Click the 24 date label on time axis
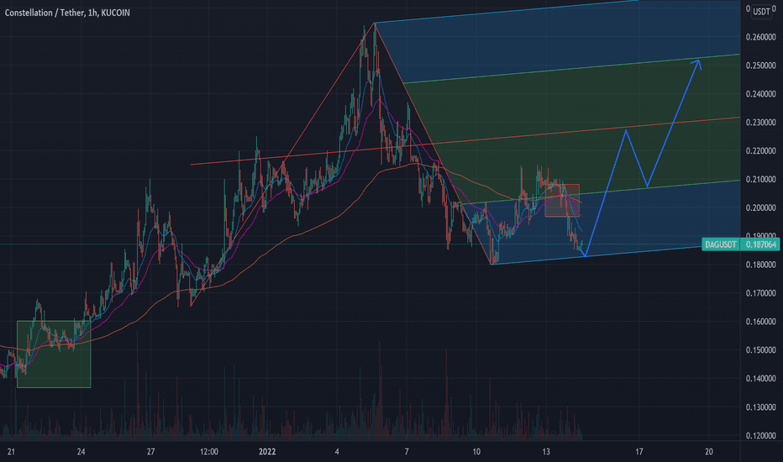Viewport: 783px width, 462px height. (81, 452)
